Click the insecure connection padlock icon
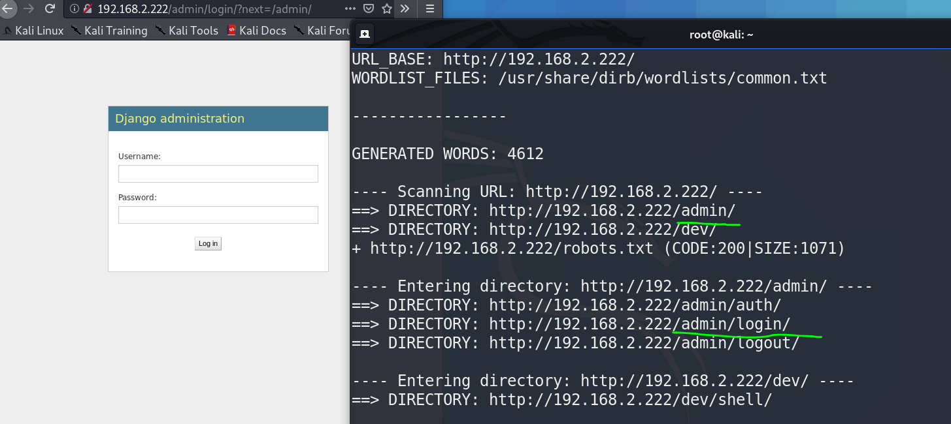 click(87, 9)
